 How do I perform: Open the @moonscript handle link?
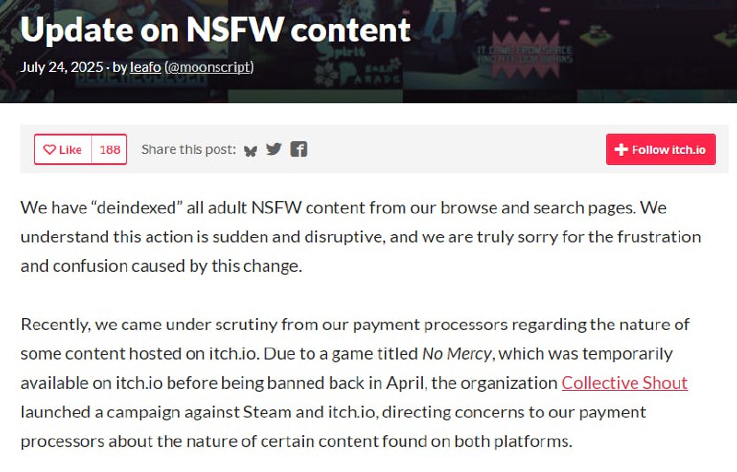pos(208,67)
